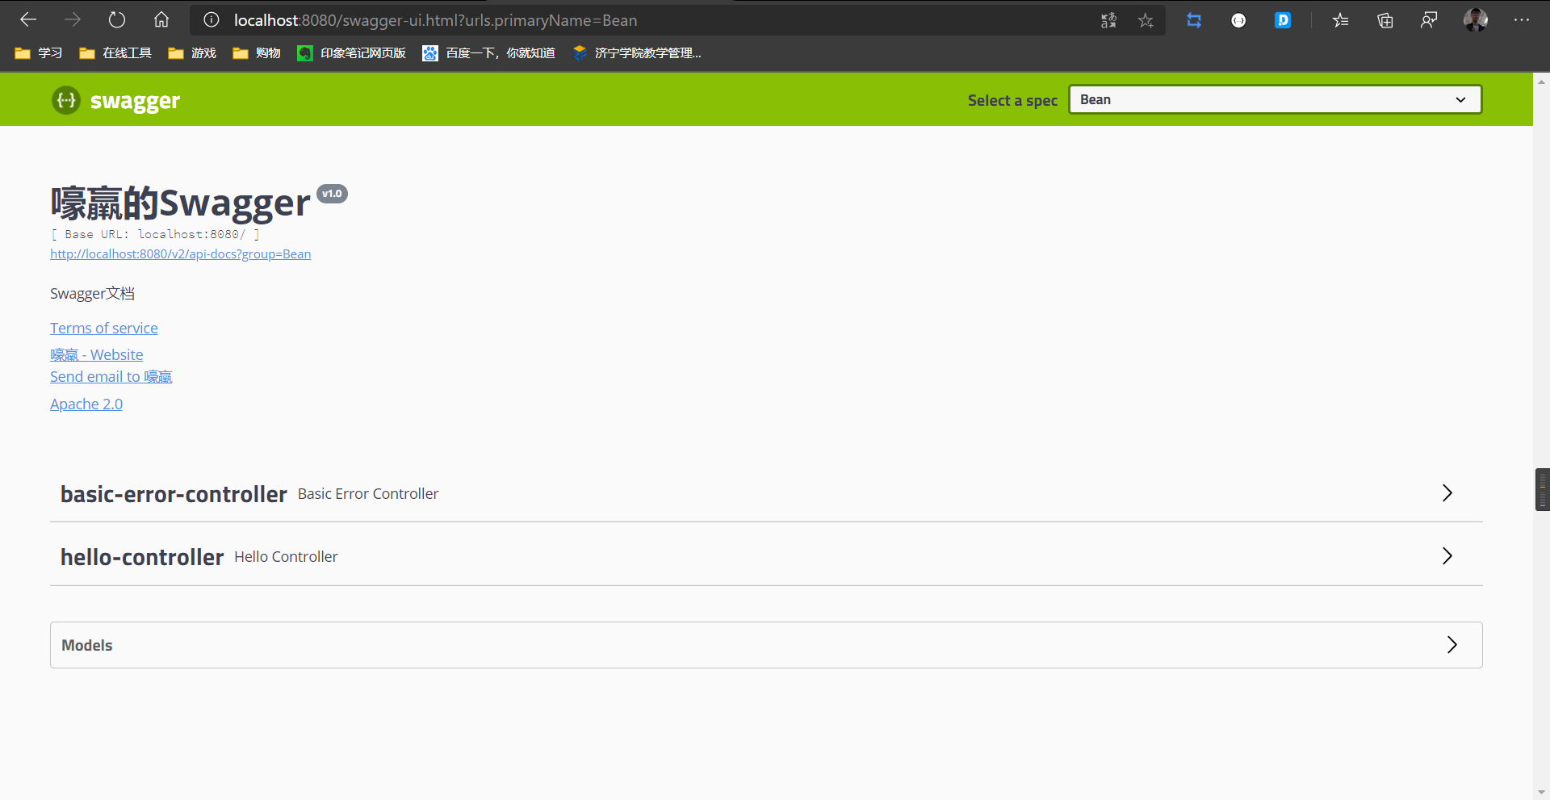Go to browser home page icon

coord(161,19)
